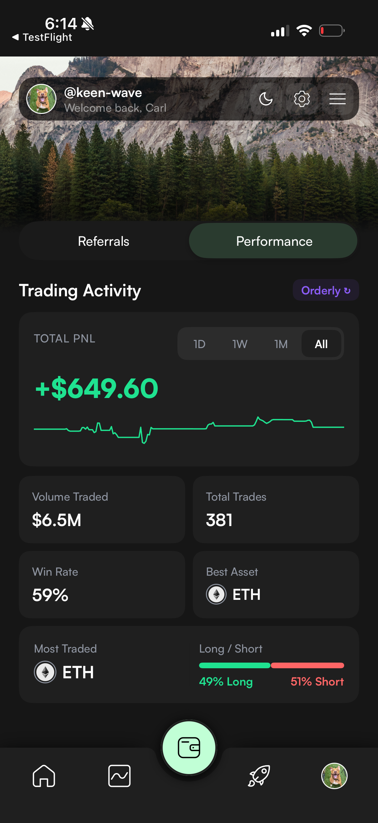Viewport: 378px width, 823px height.
Task: Open the hamburger menu
Action: [x=337, y=99]
